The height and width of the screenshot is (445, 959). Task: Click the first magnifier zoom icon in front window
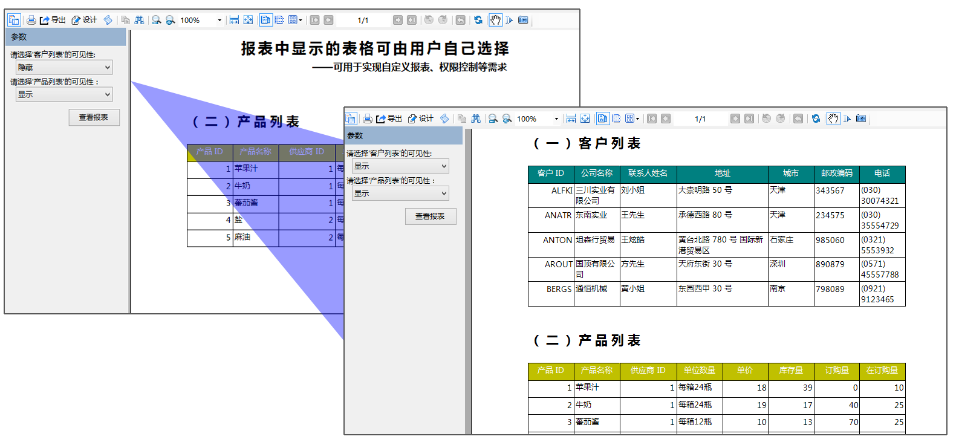(493, 119)
